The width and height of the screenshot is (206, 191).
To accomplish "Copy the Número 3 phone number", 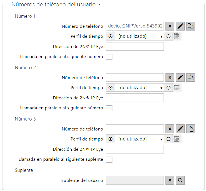I will [191, 129].
